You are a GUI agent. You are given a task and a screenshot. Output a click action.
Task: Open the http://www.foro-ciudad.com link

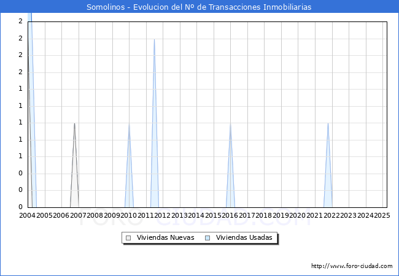click(352, 266)
